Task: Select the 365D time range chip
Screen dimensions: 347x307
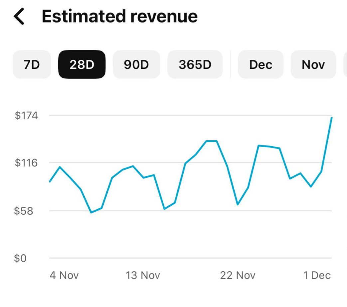Action: [x=195, y=64]
